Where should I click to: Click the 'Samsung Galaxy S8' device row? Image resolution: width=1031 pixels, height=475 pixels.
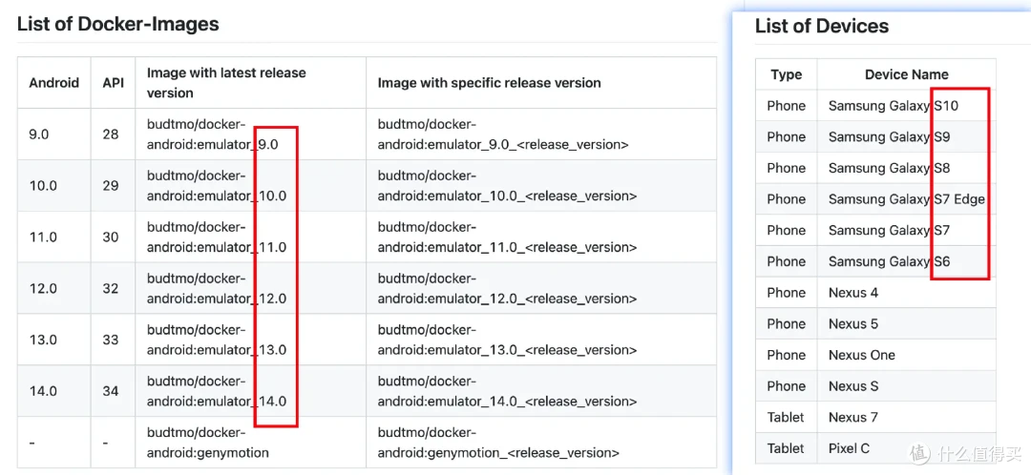tap(875, 168)
